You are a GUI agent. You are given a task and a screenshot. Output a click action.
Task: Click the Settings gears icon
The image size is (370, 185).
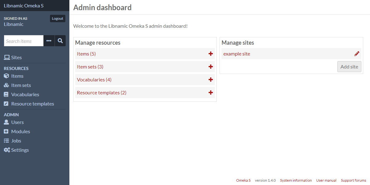tap(7, 150)
